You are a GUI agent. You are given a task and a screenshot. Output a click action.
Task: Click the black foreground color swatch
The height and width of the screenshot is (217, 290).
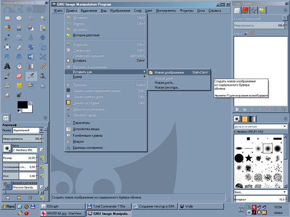tap(22, 104)
